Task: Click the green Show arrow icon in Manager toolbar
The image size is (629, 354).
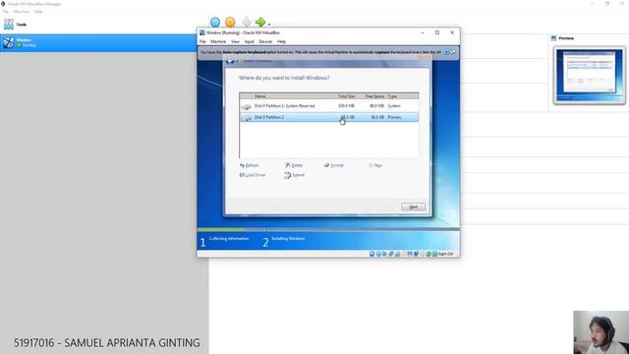Action: (x=260, y=22)
